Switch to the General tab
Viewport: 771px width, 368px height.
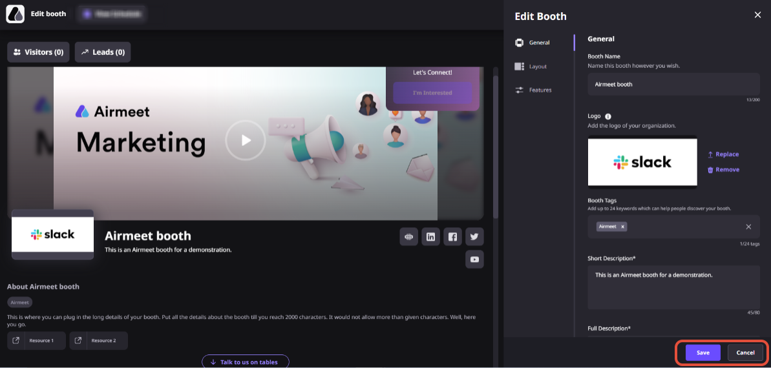(533, 43)
